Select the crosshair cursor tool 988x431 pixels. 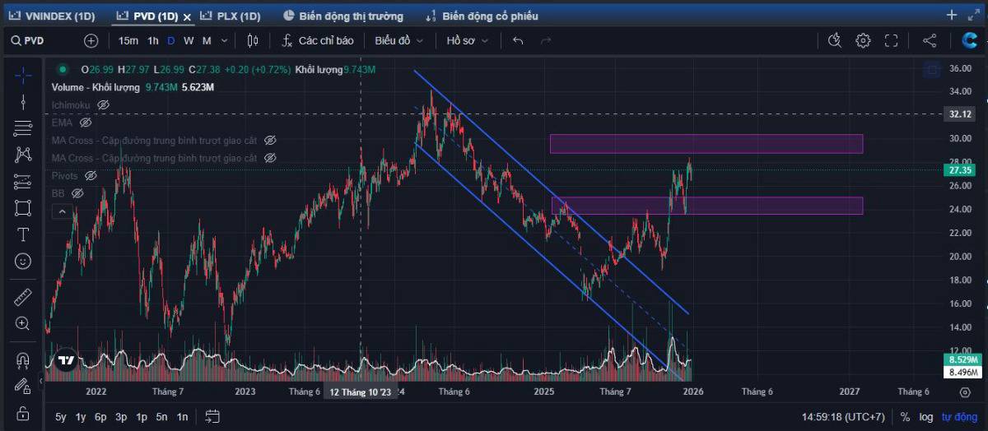(x=23, y=76)
